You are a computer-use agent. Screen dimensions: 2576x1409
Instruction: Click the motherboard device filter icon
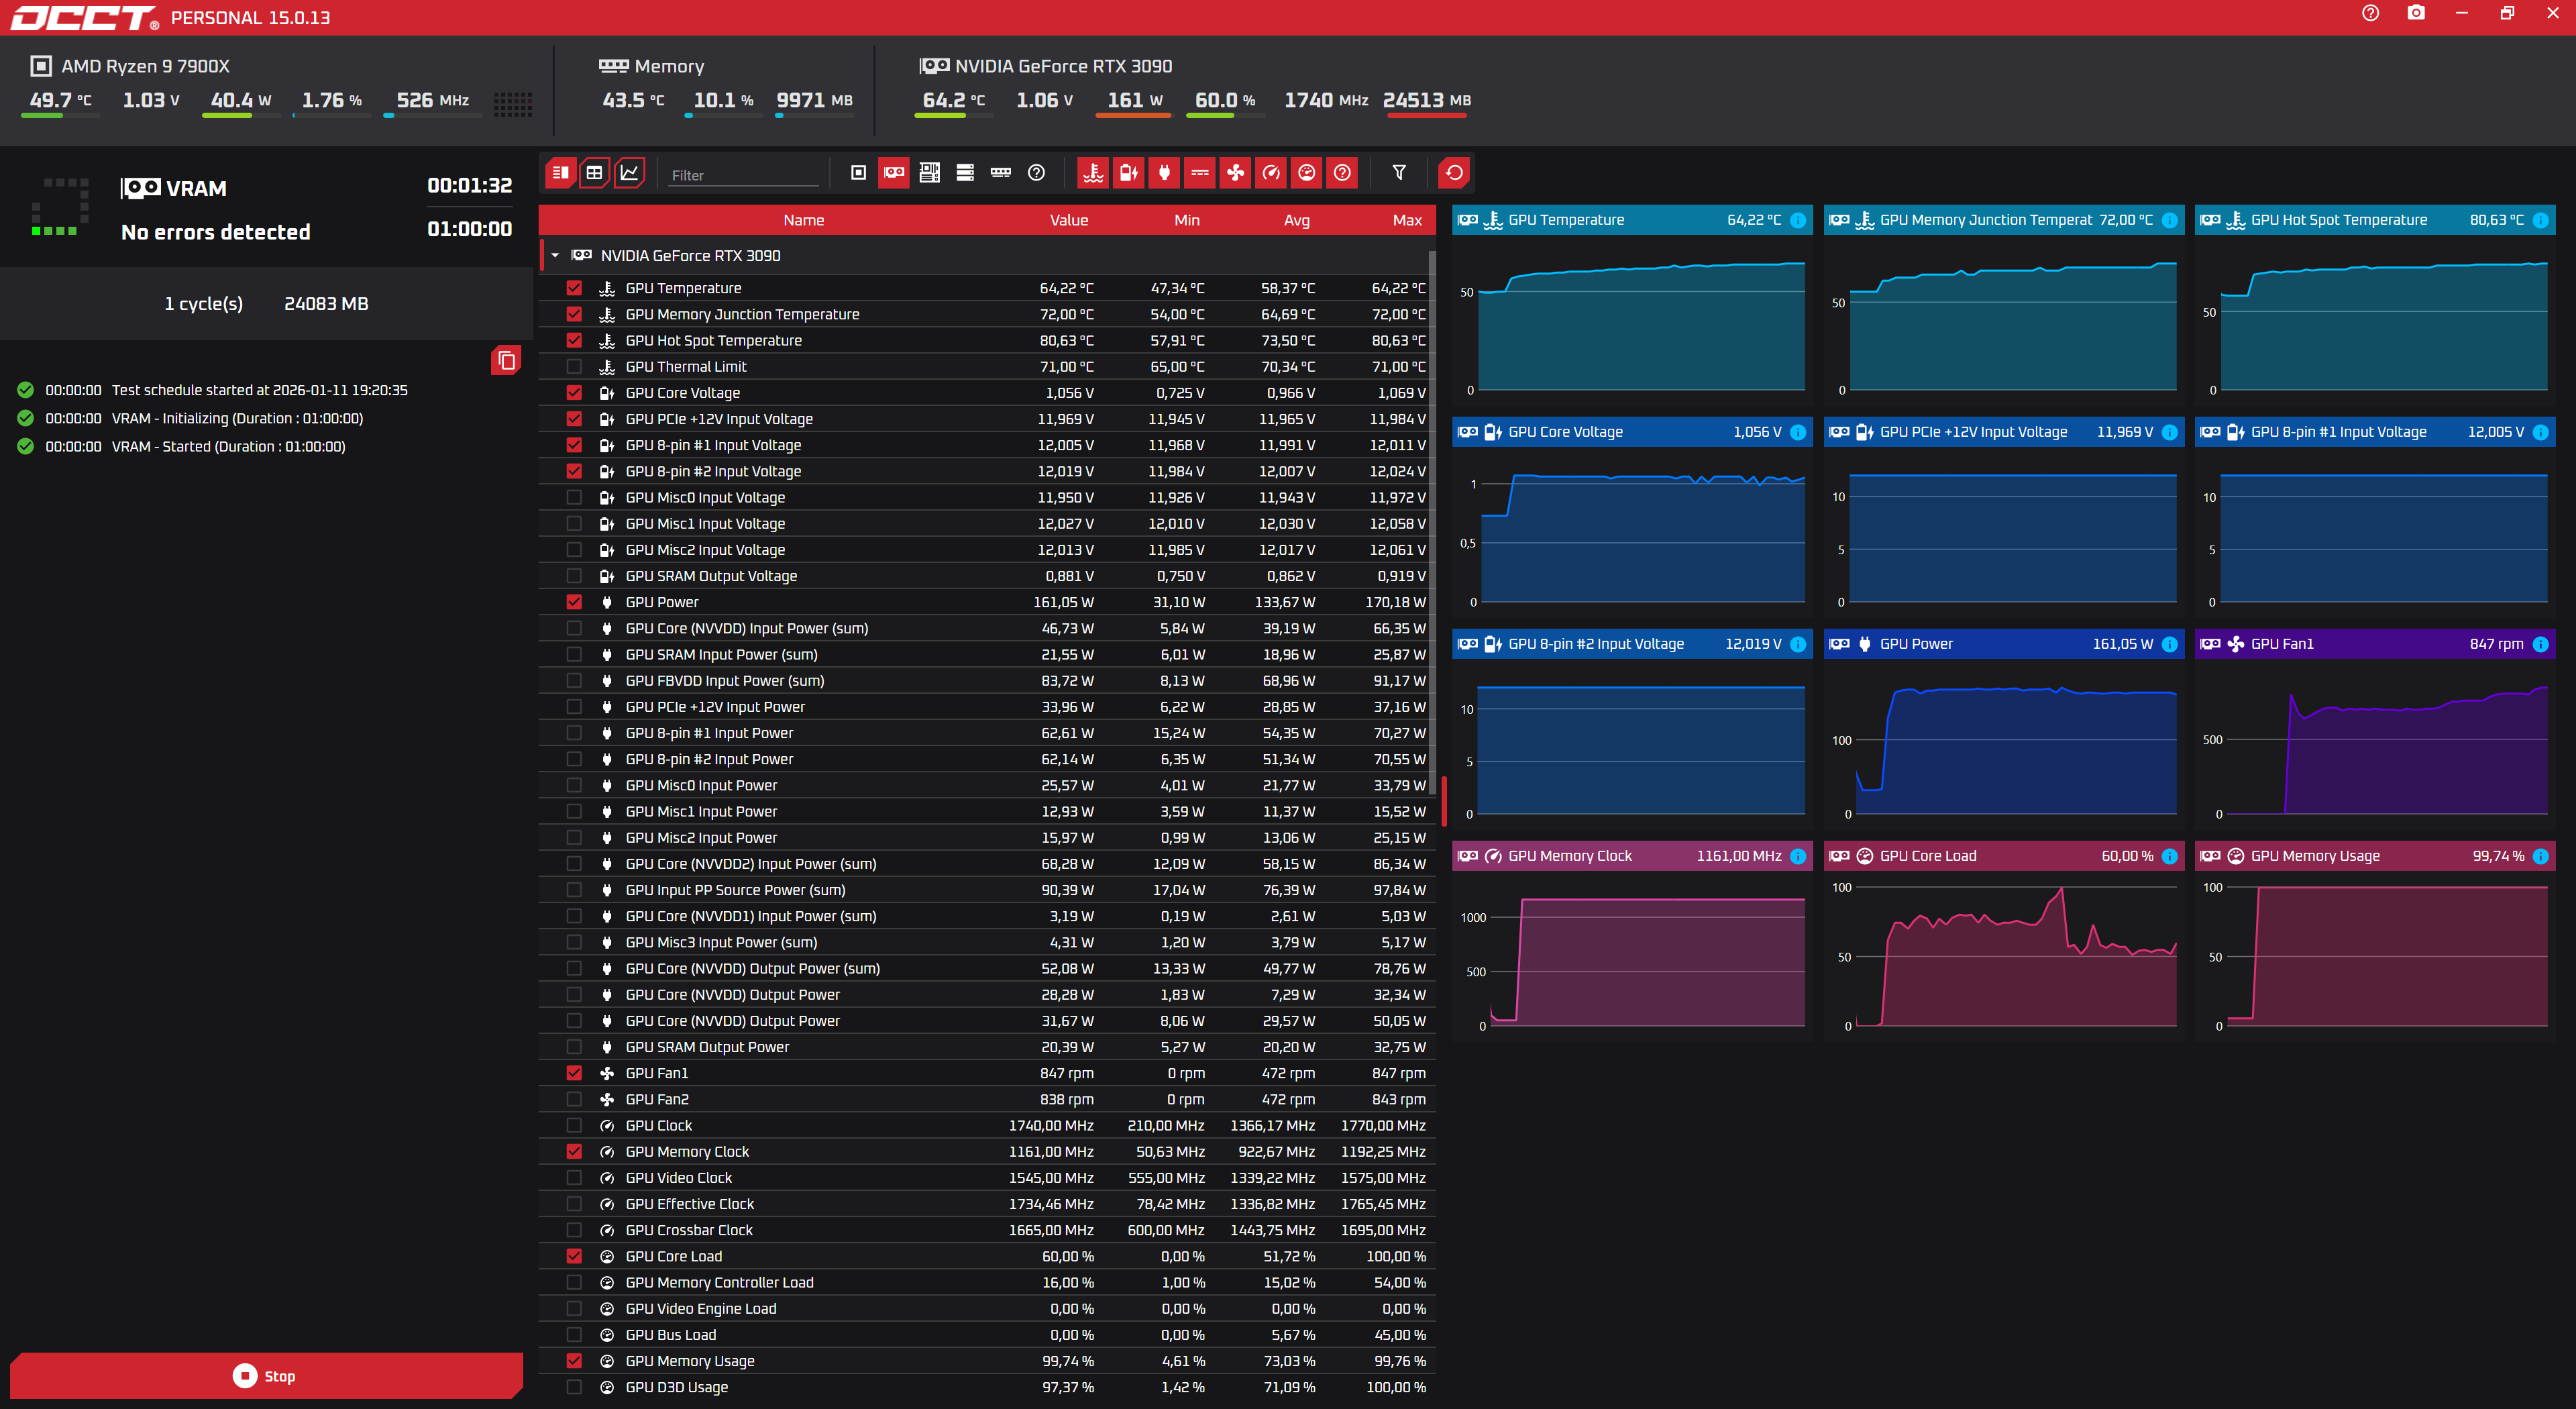(x=929, y=173)
